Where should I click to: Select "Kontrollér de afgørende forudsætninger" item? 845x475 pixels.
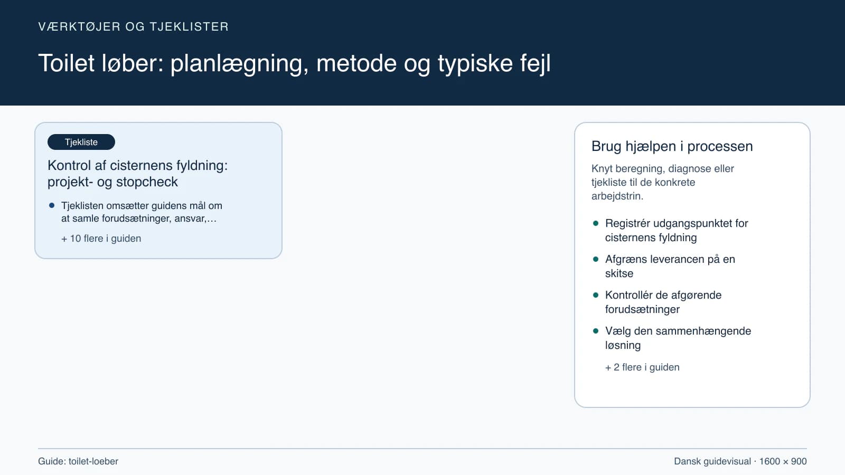click(x=663, y=302)
